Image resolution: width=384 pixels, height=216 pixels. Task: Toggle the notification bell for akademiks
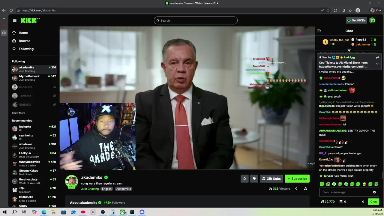(244, 178)
